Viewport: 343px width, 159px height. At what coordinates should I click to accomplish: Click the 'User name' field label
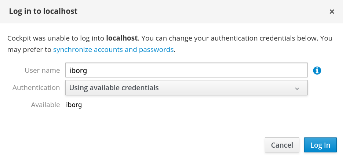(42, 70)
